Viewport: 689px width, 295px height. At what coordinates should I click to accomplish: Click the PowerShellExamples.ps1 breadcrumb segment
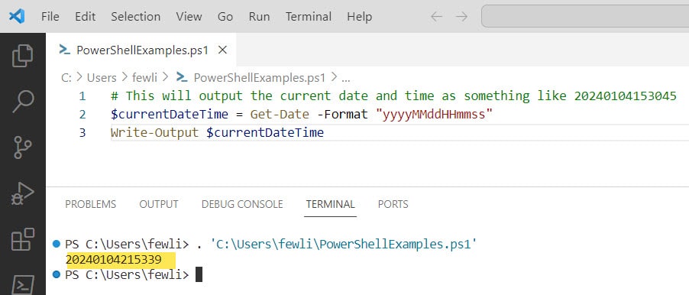[260, 78]
